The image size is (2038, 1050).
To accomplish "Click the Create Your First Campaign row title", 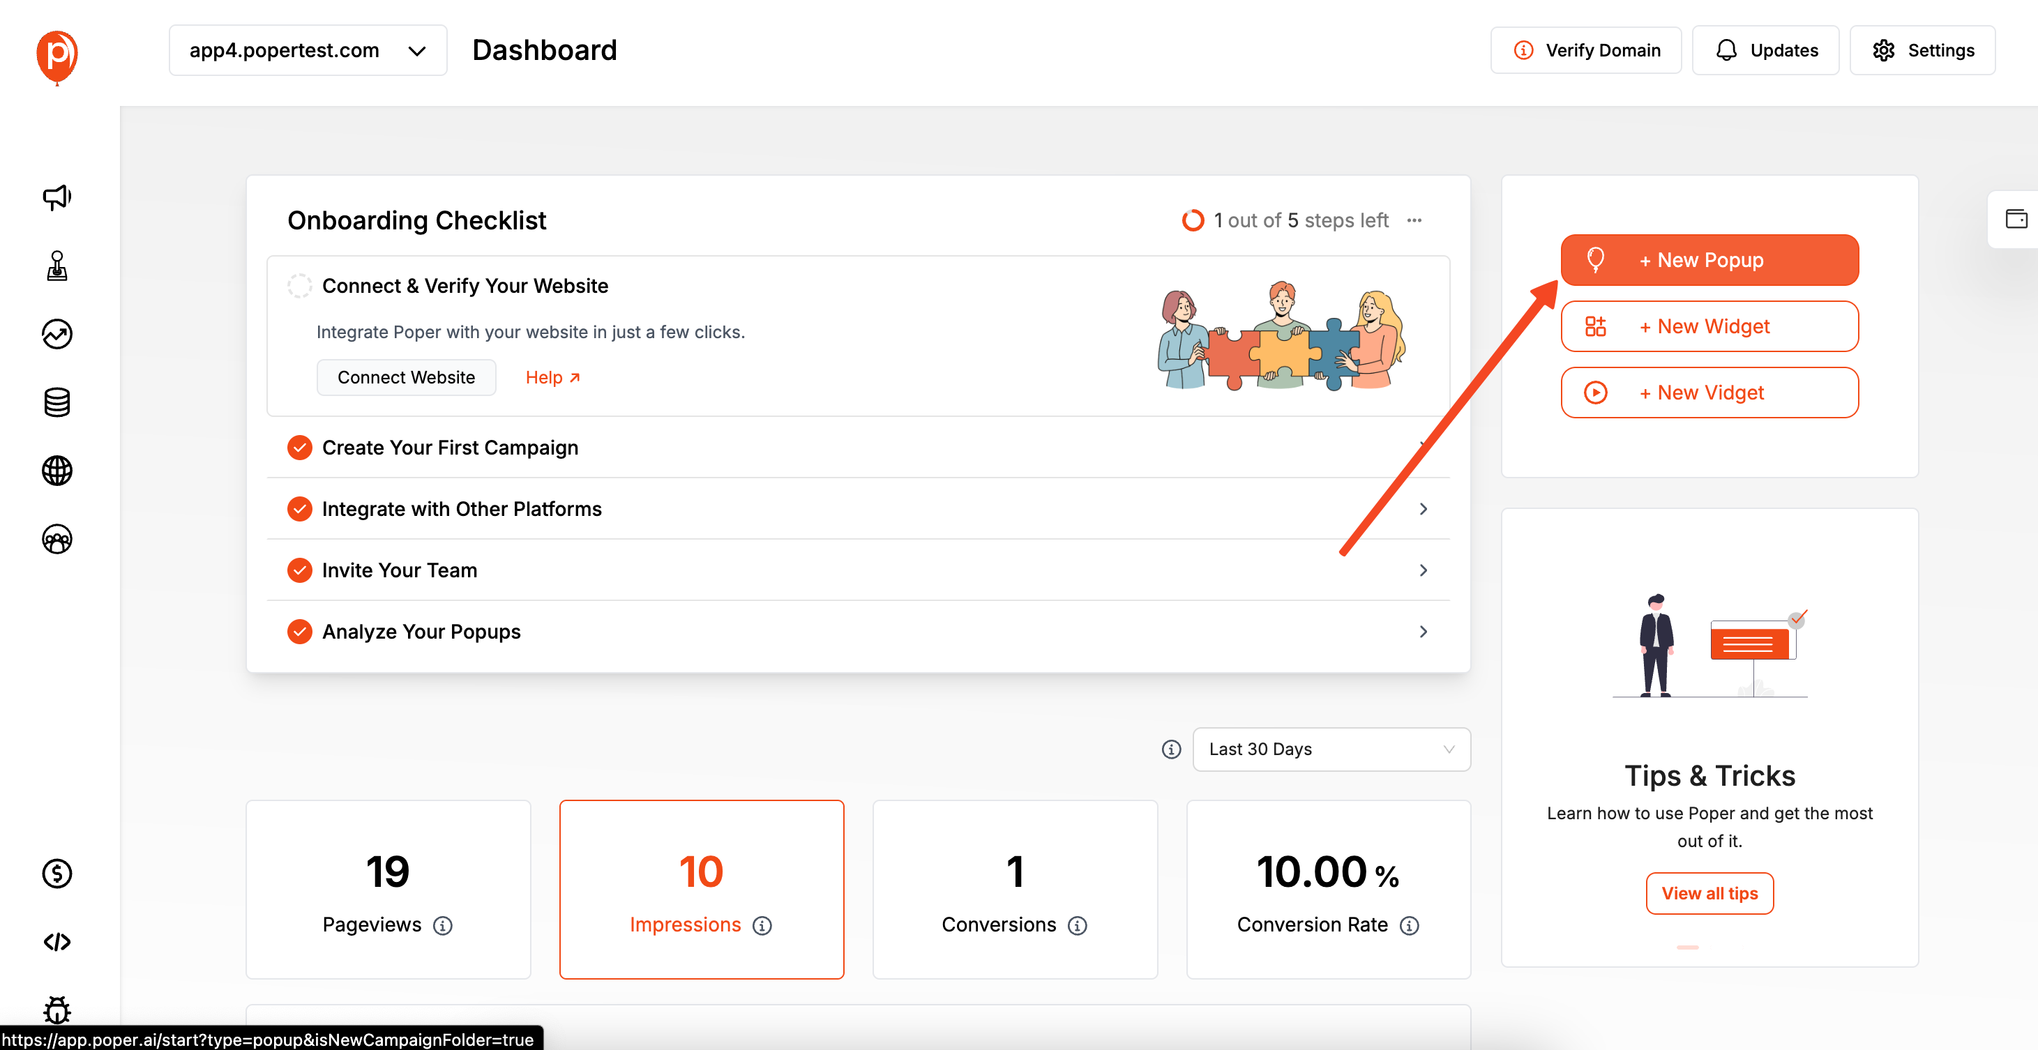I will point(449,448).
